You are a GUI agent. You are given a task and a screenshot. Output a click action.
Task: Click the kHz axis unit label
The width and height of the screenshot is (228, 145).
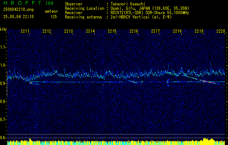tap(3, 29)
